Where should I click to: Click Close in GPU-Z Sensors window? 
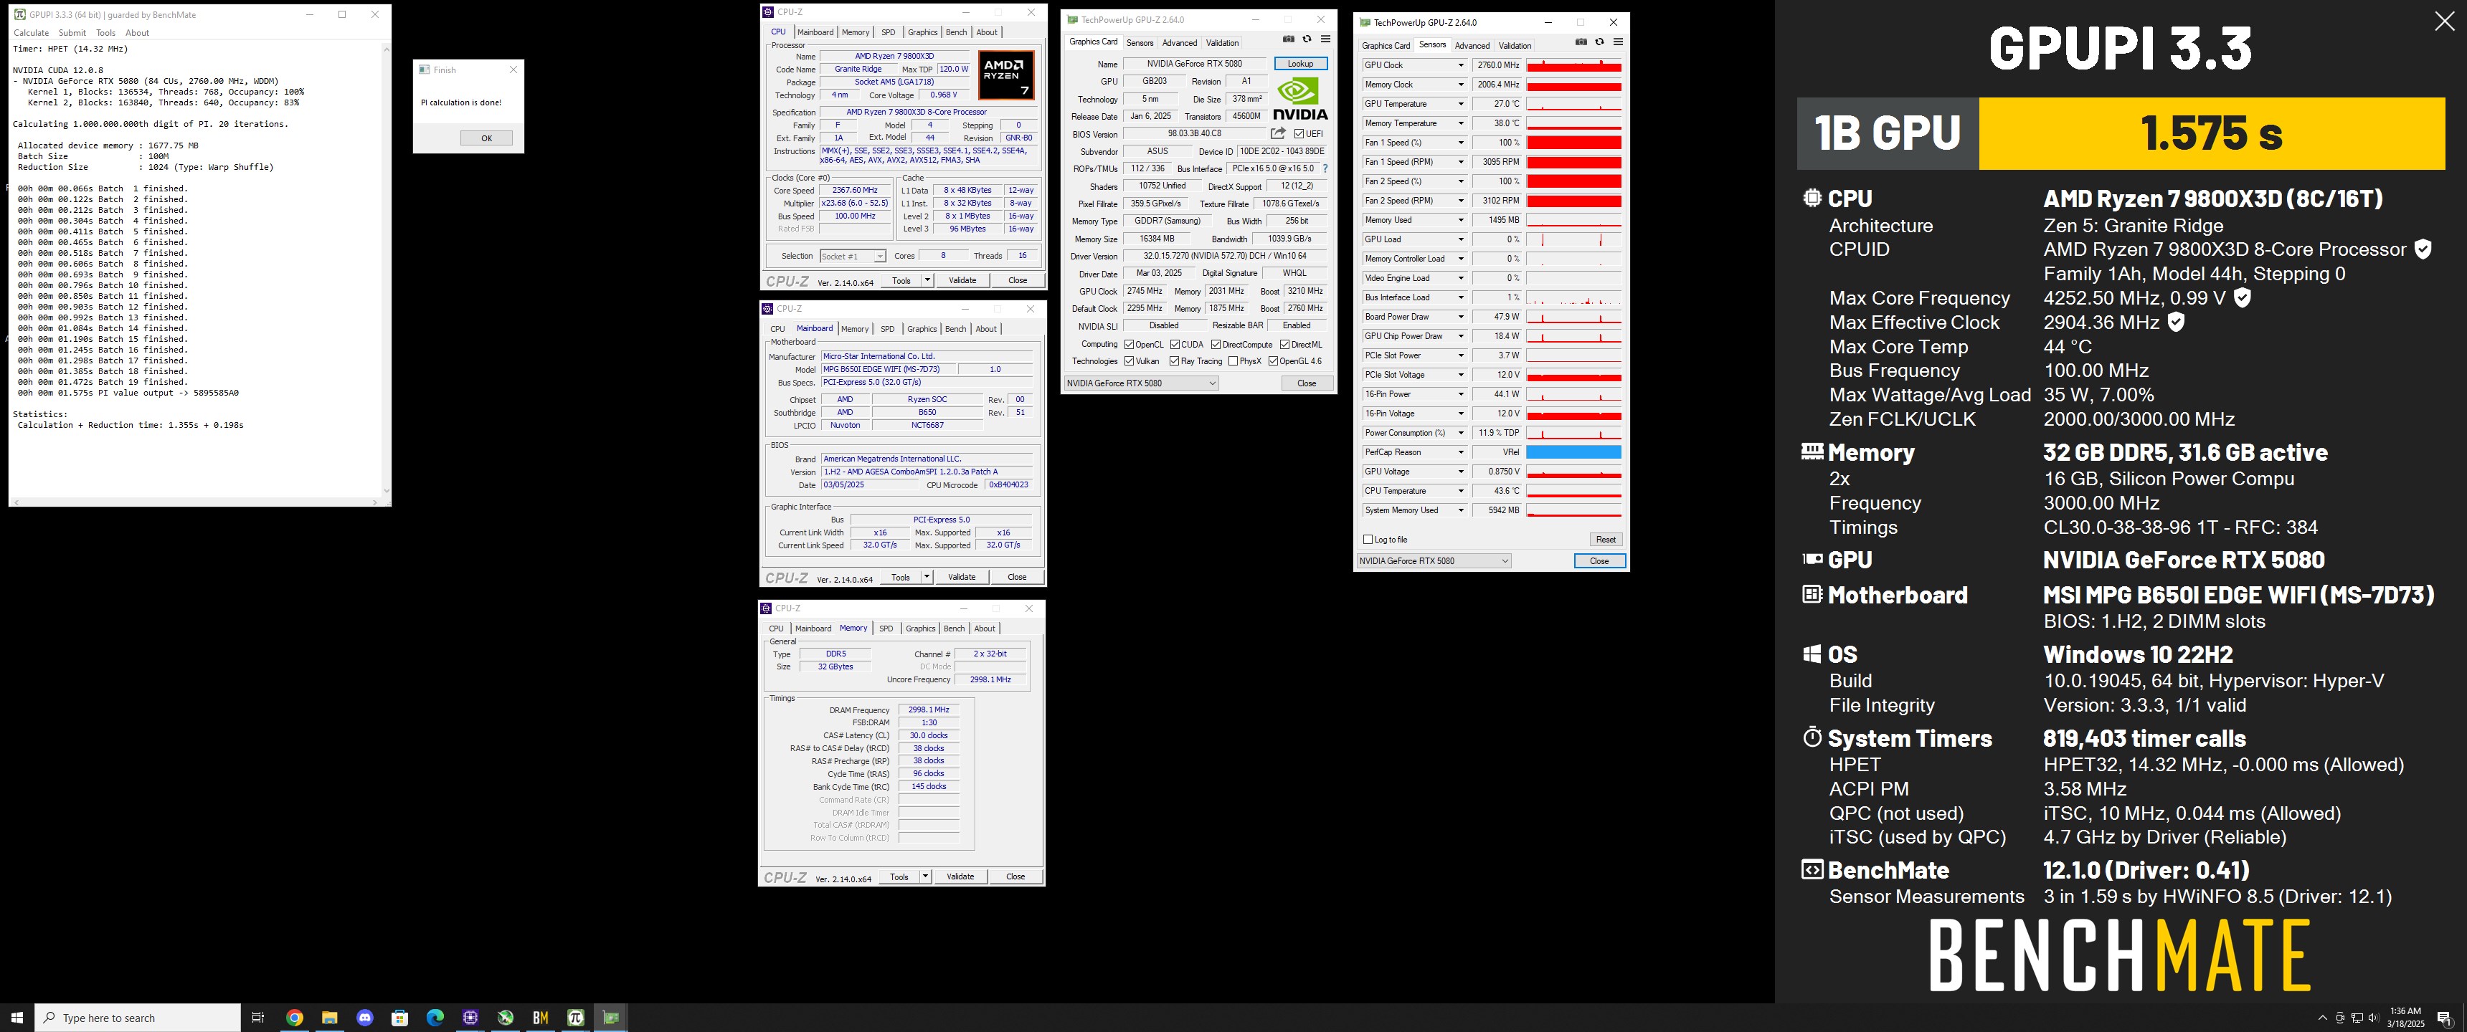click(1599, 561)
